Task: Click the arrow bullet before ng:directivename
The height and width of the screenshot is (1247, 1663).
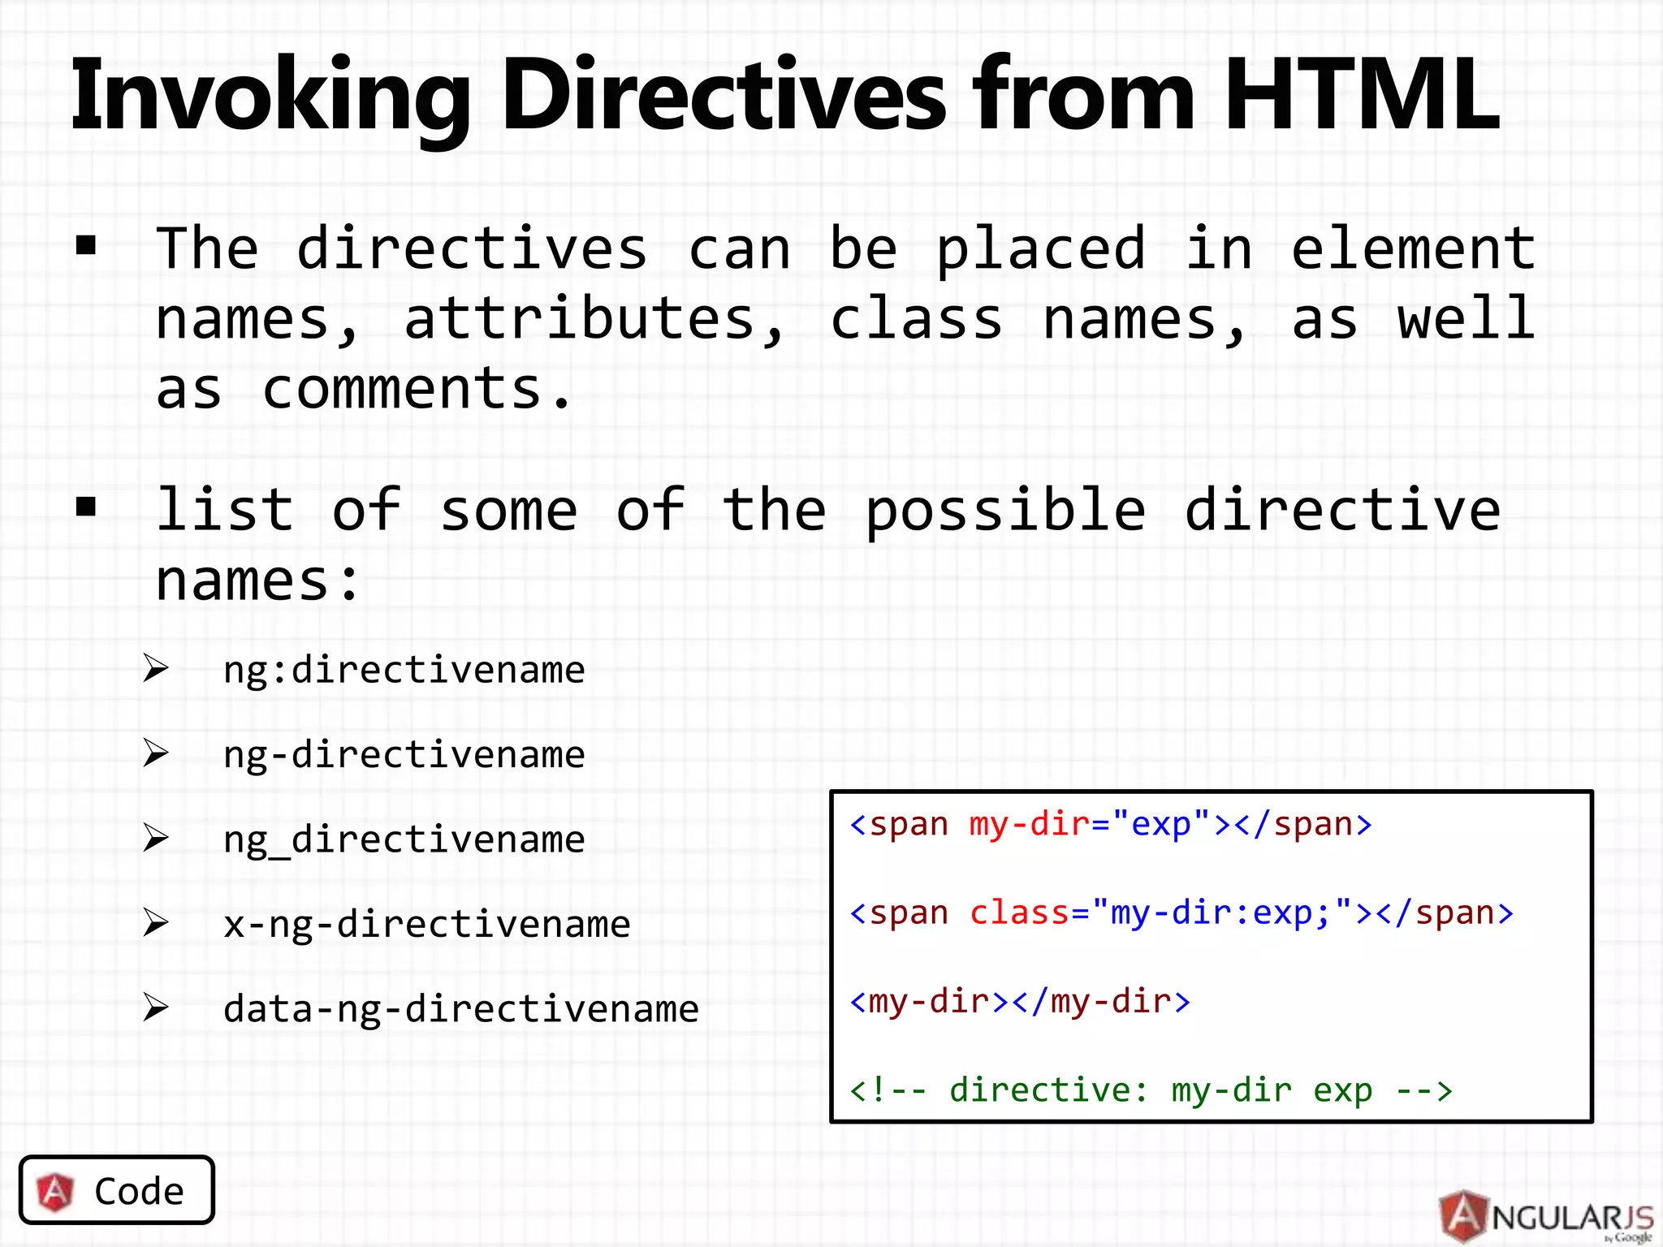Action: pyautogui.click(x=155, y=669)
